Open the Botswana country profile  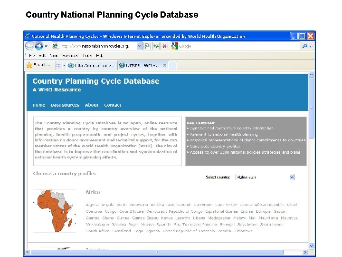pos(139,205)
